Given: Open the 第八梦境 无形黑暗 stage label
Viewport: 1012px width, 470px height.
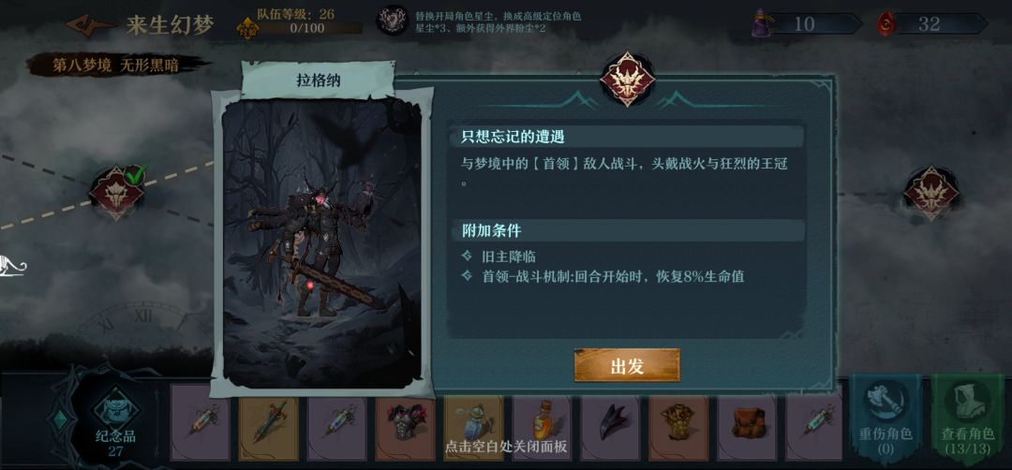Looking at the screenshot, I should tap(116, 66).
